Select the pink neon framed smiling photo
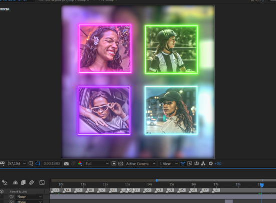 coord(105,49)
